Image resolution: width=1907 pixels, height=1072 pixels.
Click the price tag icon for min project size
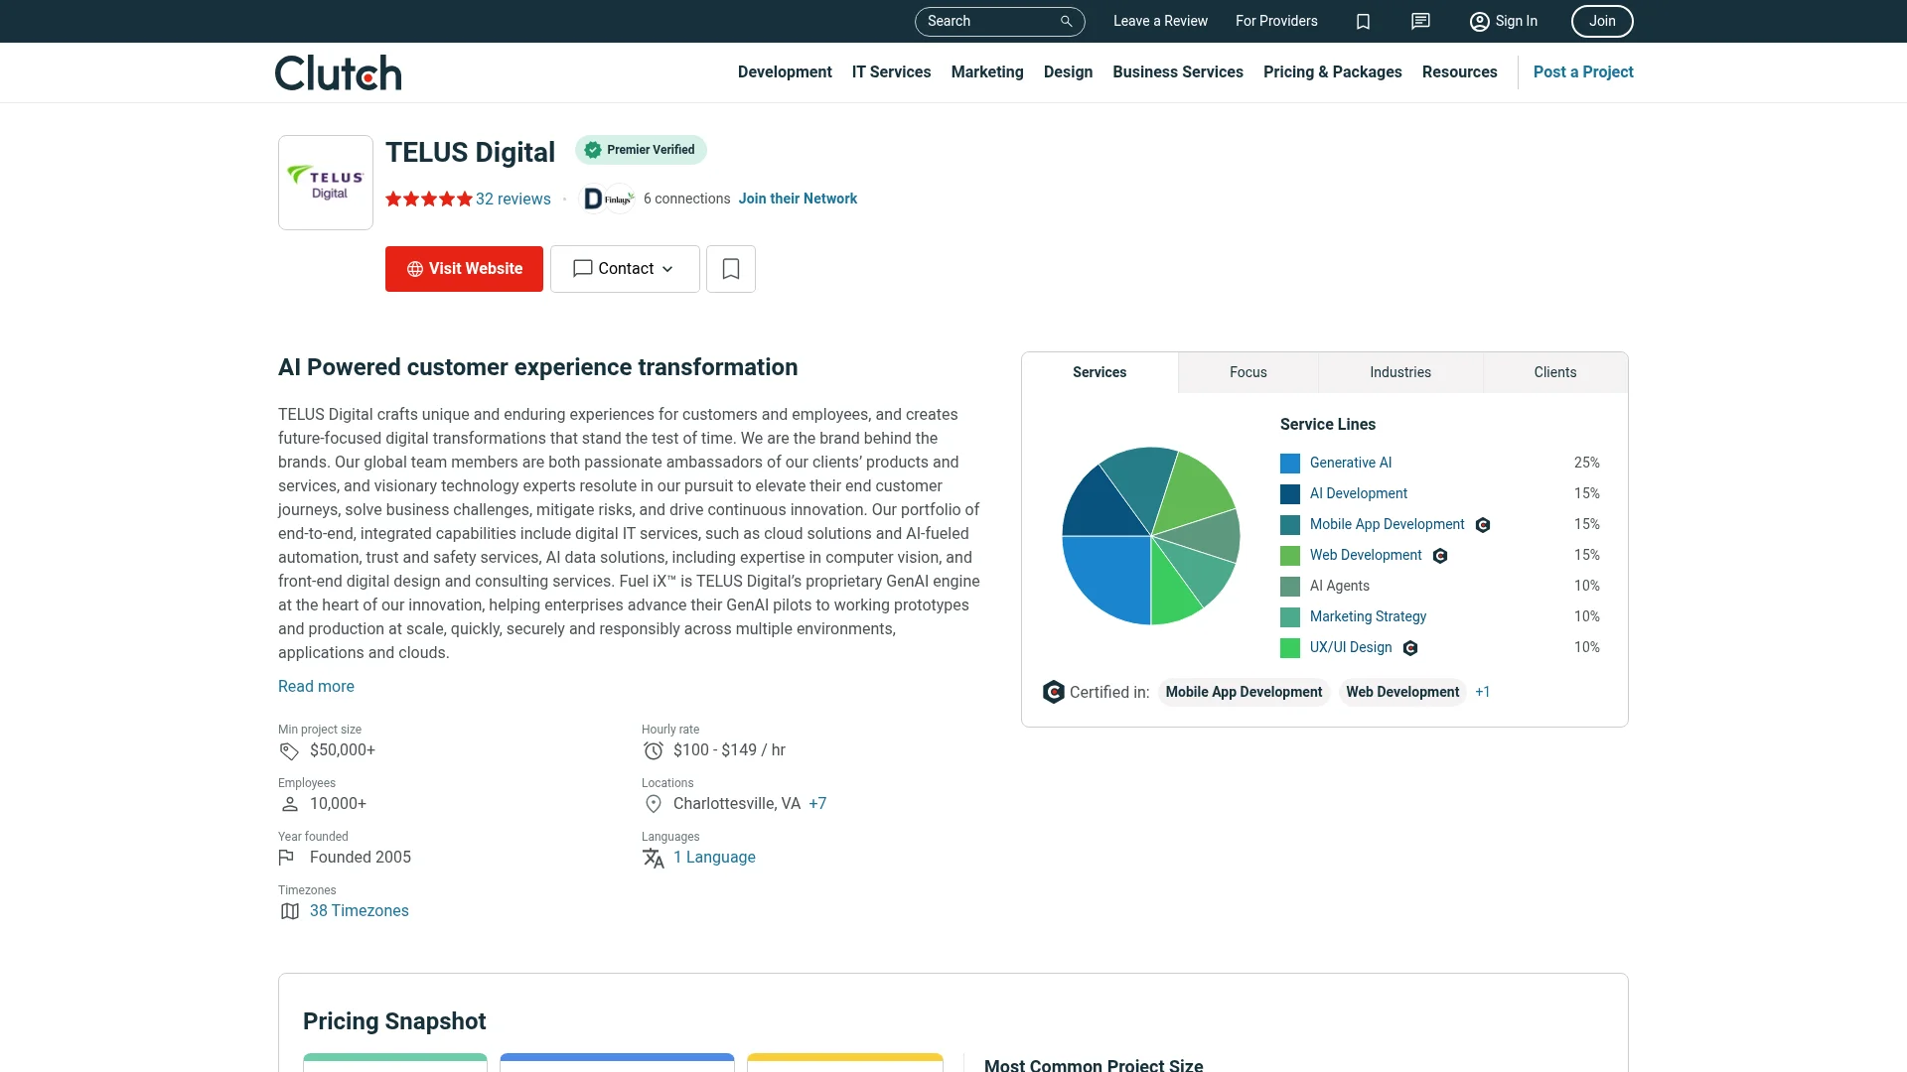pos(289,751)
